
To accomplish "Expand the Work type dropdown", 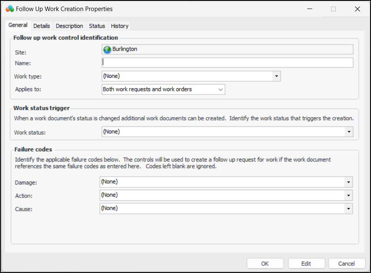I will coord(277,76).
